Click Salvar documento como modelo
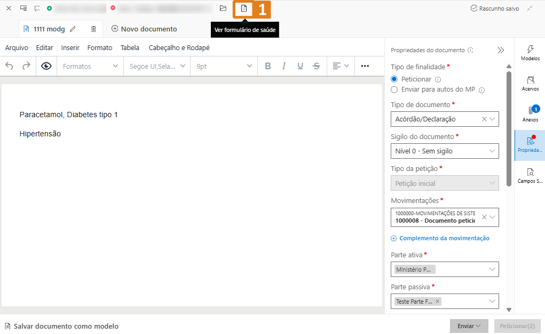The width and height of the screenshot is (545, 334). click(x=61, y=326)
